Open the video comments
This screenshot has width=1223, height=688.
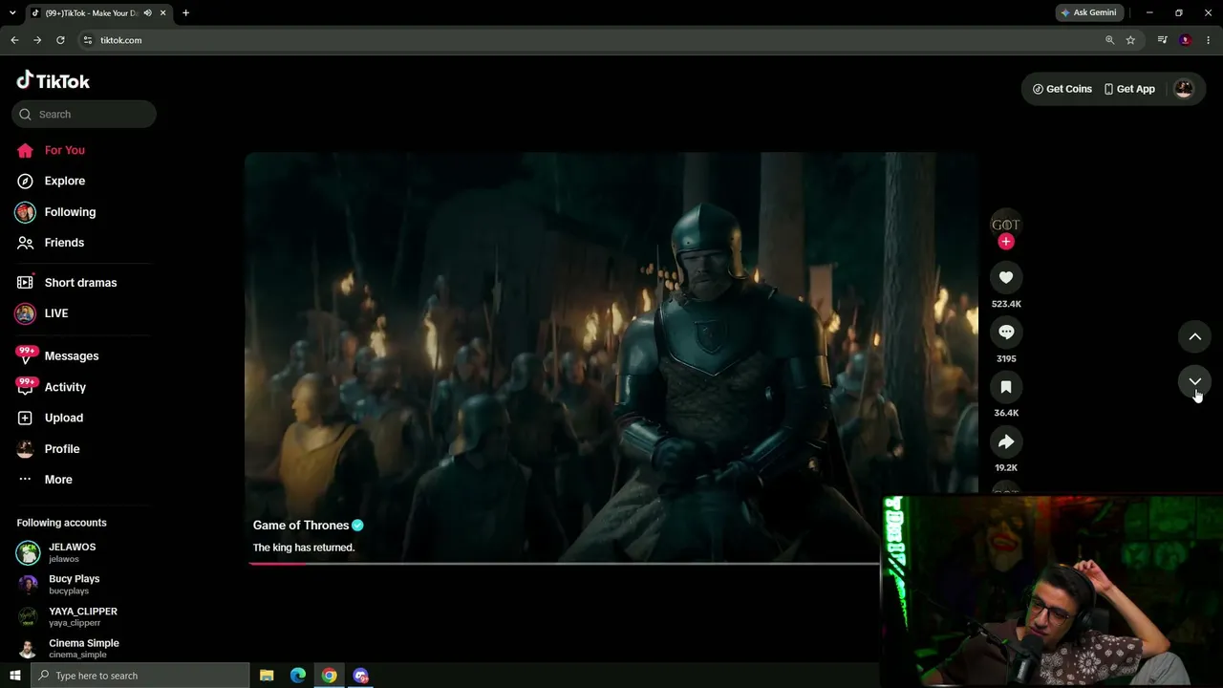[x=1006, y=332]
